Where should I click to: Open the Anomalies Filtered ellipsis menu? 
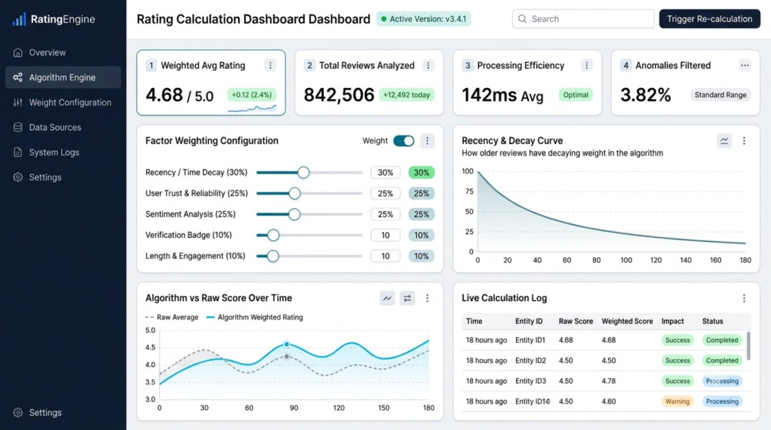[x=744, y=66]
